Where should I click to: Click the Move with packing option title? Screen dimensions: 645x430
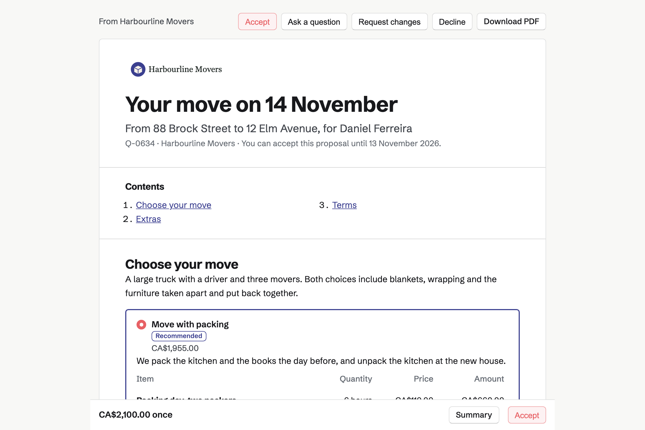tap(190, 324)
